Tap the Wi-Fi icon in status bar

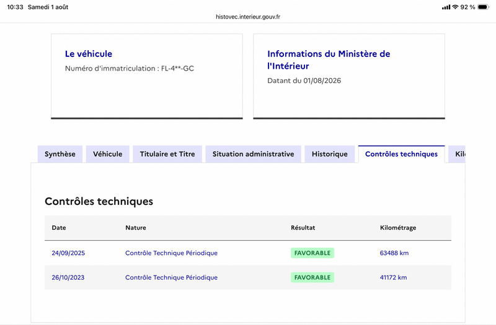point(455,7)
